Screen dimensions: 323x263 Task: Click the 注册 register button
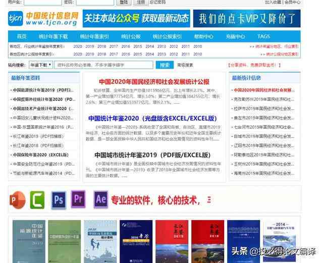141,2
